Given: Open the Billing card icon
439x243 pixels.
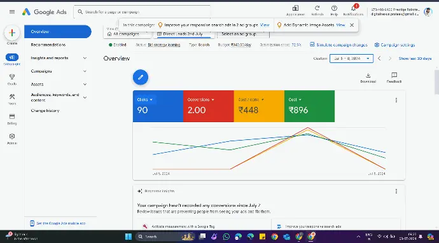Looking at the screenshot, I should [12, 116].
